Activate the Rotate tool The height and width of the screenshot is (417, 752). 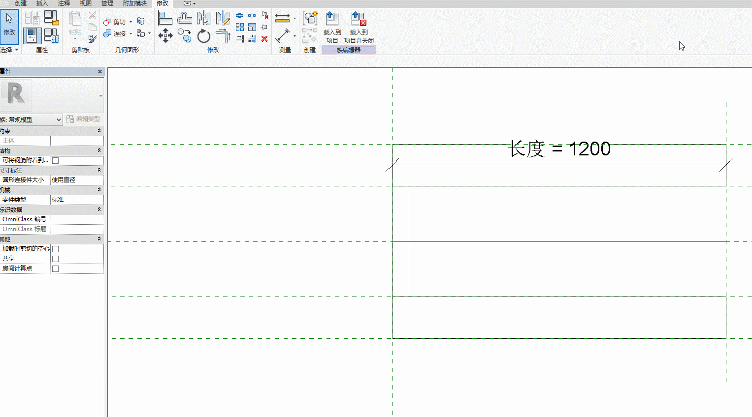tap(203, 35)
